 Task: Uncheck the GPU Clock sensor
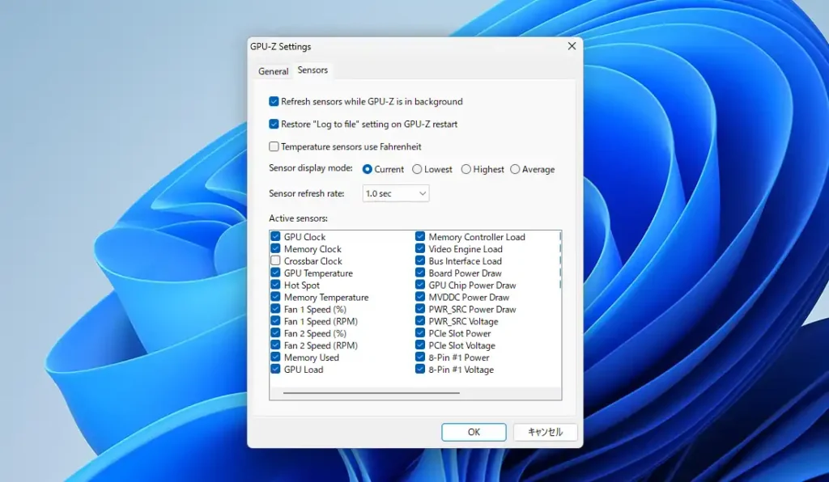coord(275,237)
